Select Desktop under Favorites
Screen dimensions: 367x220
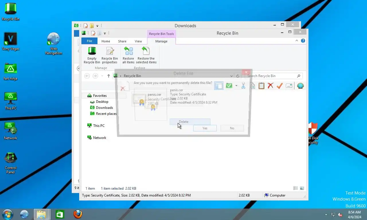tap(102, 102)
